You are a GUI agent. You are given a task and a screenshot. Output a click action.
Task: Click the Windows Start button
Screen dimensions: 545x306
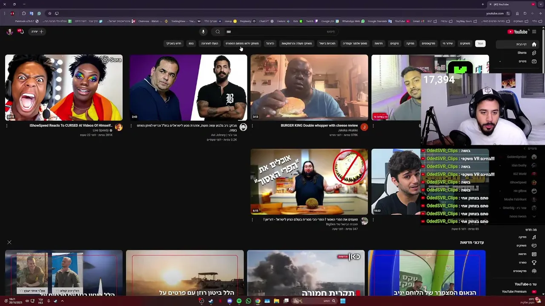pos(343,301)
